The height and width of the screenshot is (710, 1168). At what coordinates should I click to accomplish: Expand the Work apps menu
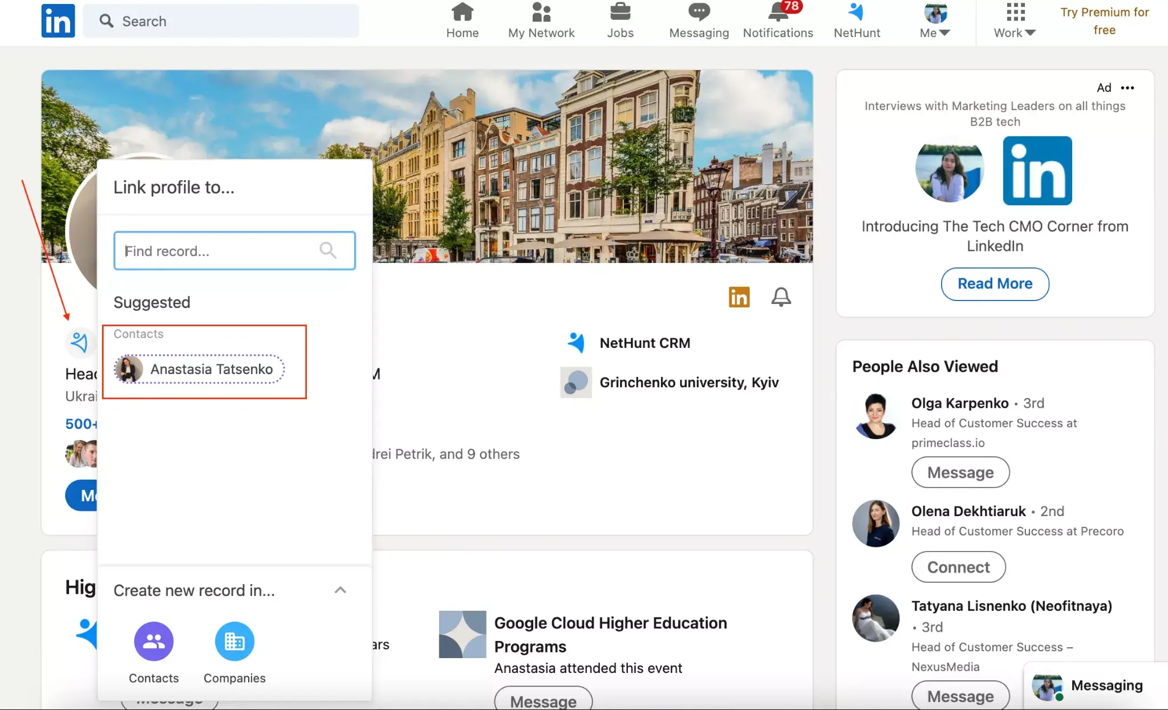[1015, 21]
